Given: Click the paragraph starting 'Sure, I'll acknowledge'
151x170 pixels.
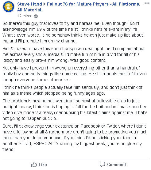Looking at the screenshot, I should pyautogui.click(x=75, y=138).
